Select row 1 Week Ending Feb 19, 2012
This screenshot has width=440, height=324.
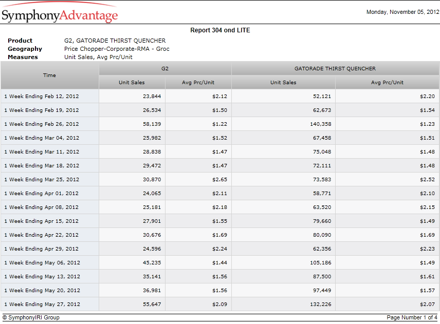[220, 110]
